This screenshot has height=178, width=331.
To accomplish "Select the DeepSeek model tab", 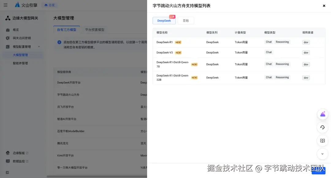I will (x=164, y=20).
